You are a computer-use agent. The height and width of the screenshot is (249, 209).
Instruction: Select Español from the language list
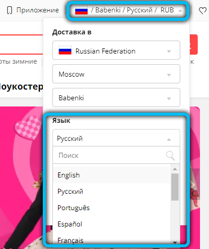point(112,224)
